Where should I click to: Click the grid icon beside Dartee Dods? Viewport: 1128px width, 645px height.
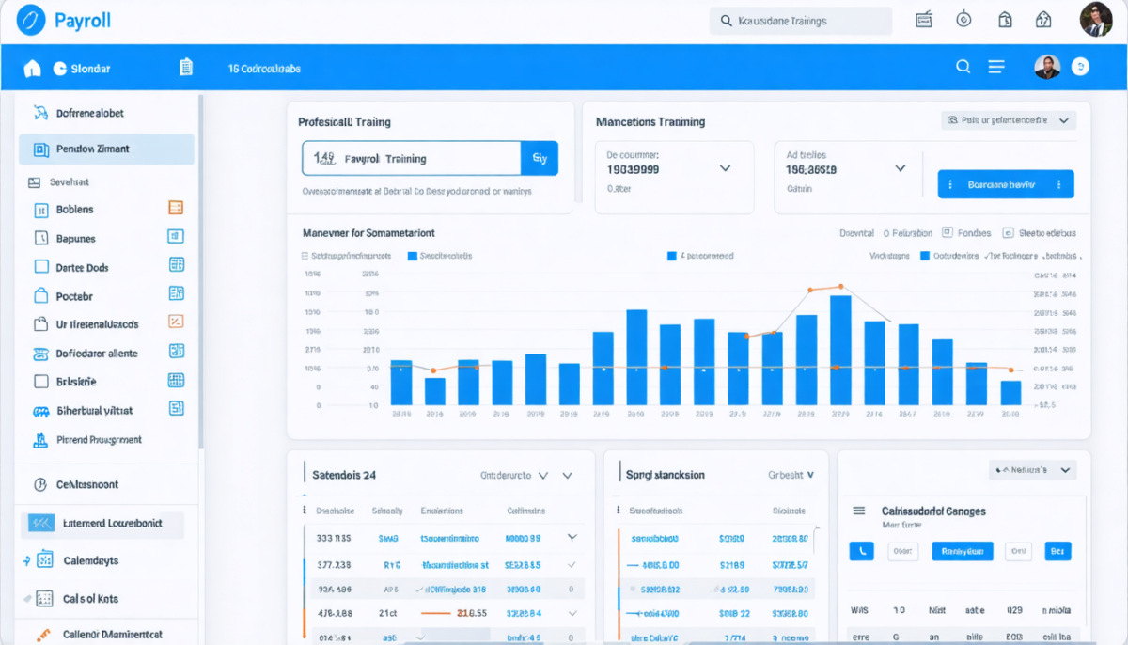[x=176, y=265]
